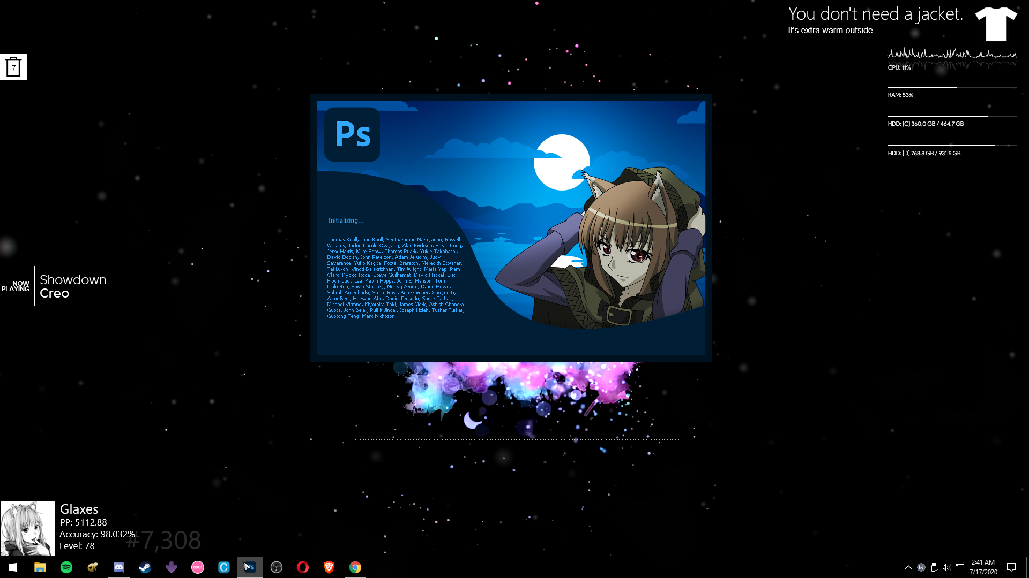Open the network status tray icon

pyautogui.click(x=960, y=567)
